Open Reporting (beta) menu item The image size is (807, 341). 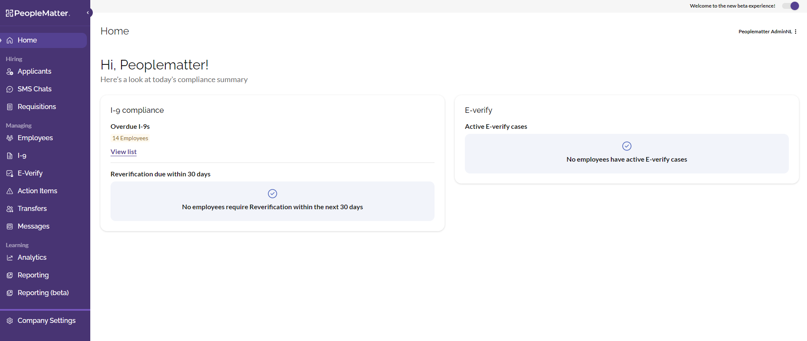tap(43, 293)
